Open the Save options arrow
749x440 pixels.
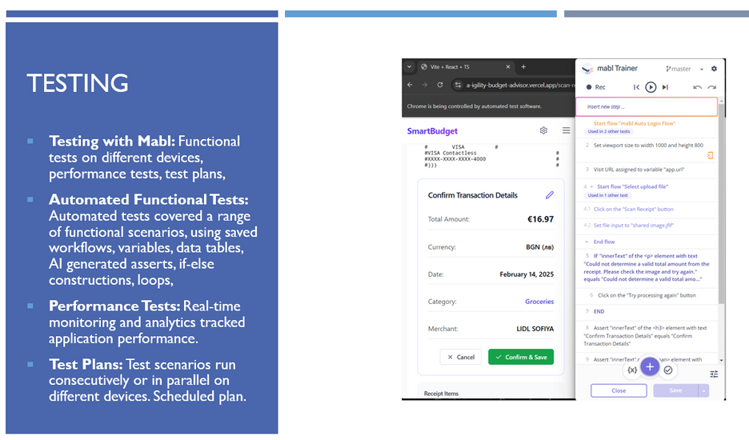(703, 390)
